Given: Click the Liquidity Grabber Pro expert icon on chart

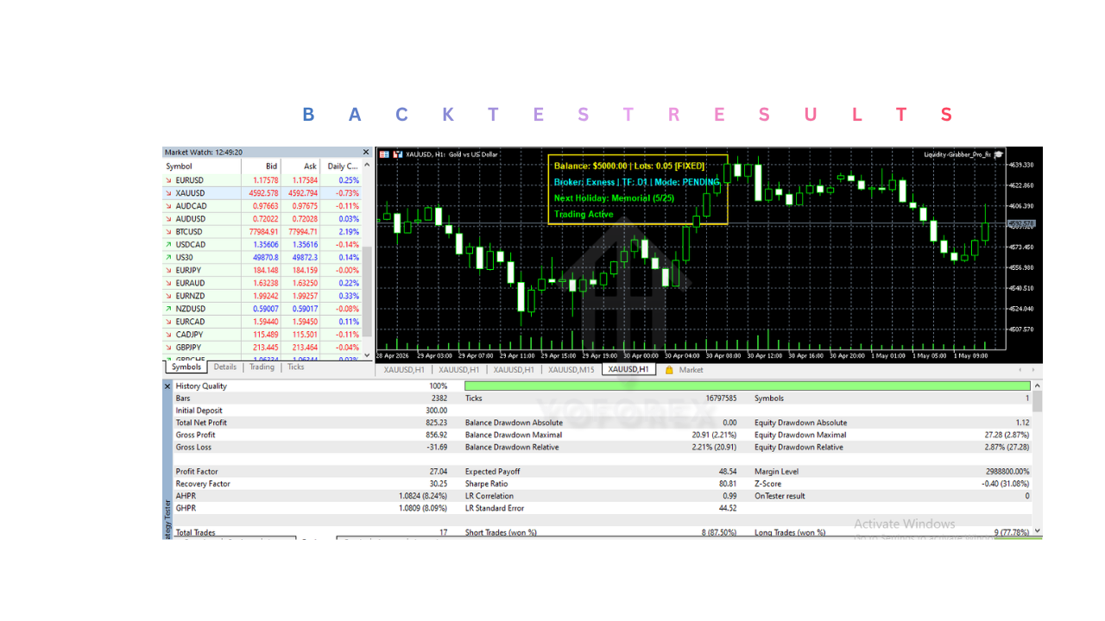Looking at the screenshot, I should [x=1000, y=154].
